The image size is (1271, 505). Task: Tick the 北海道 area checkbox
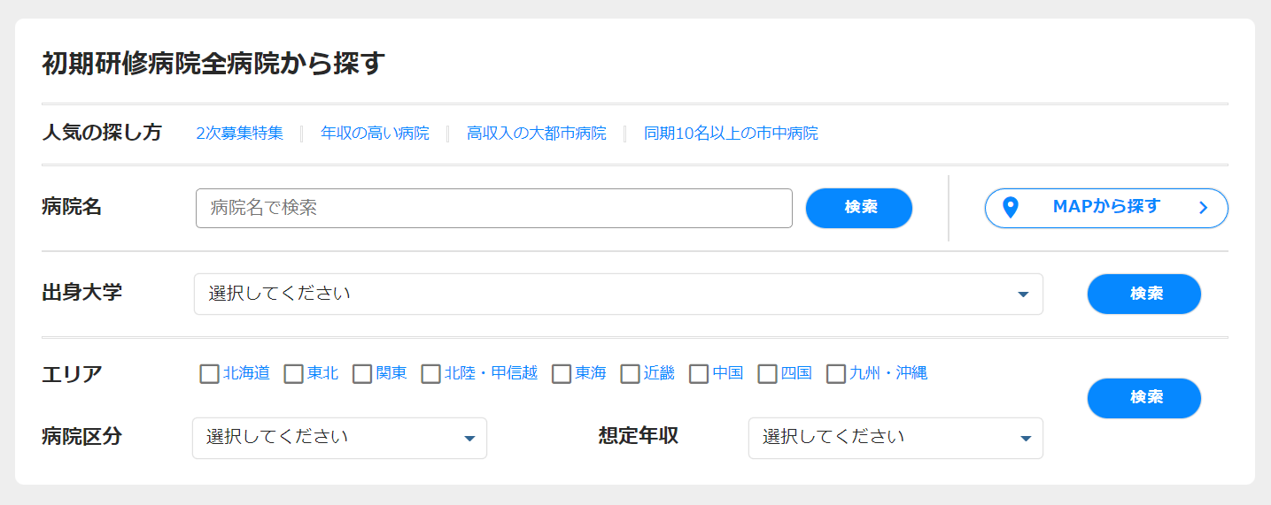(x=209, y=374)
